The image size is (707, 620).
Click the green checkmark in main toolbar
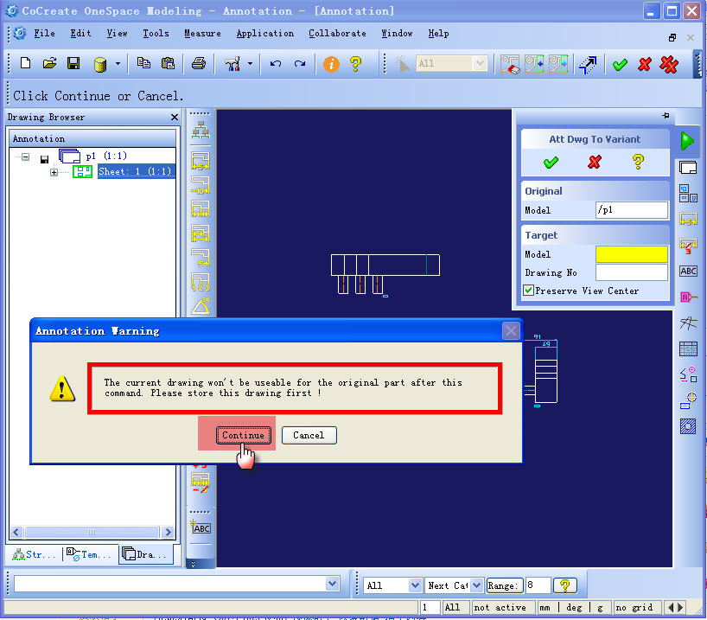(x=620, y=65)
